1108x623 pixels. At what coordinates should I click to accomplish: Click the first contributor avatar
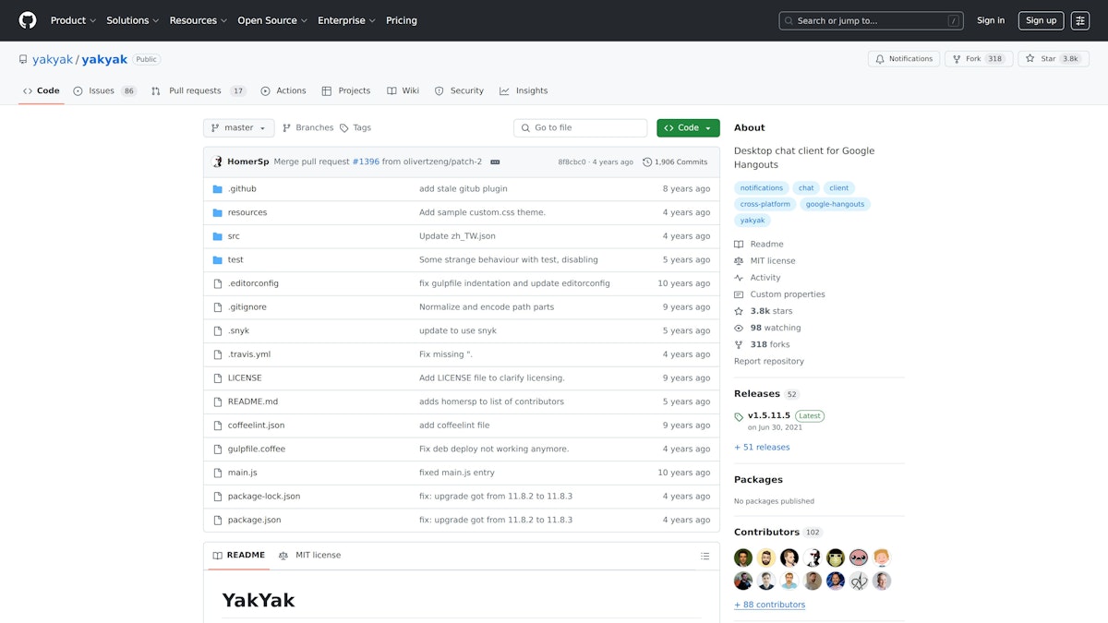coord(742,557)
